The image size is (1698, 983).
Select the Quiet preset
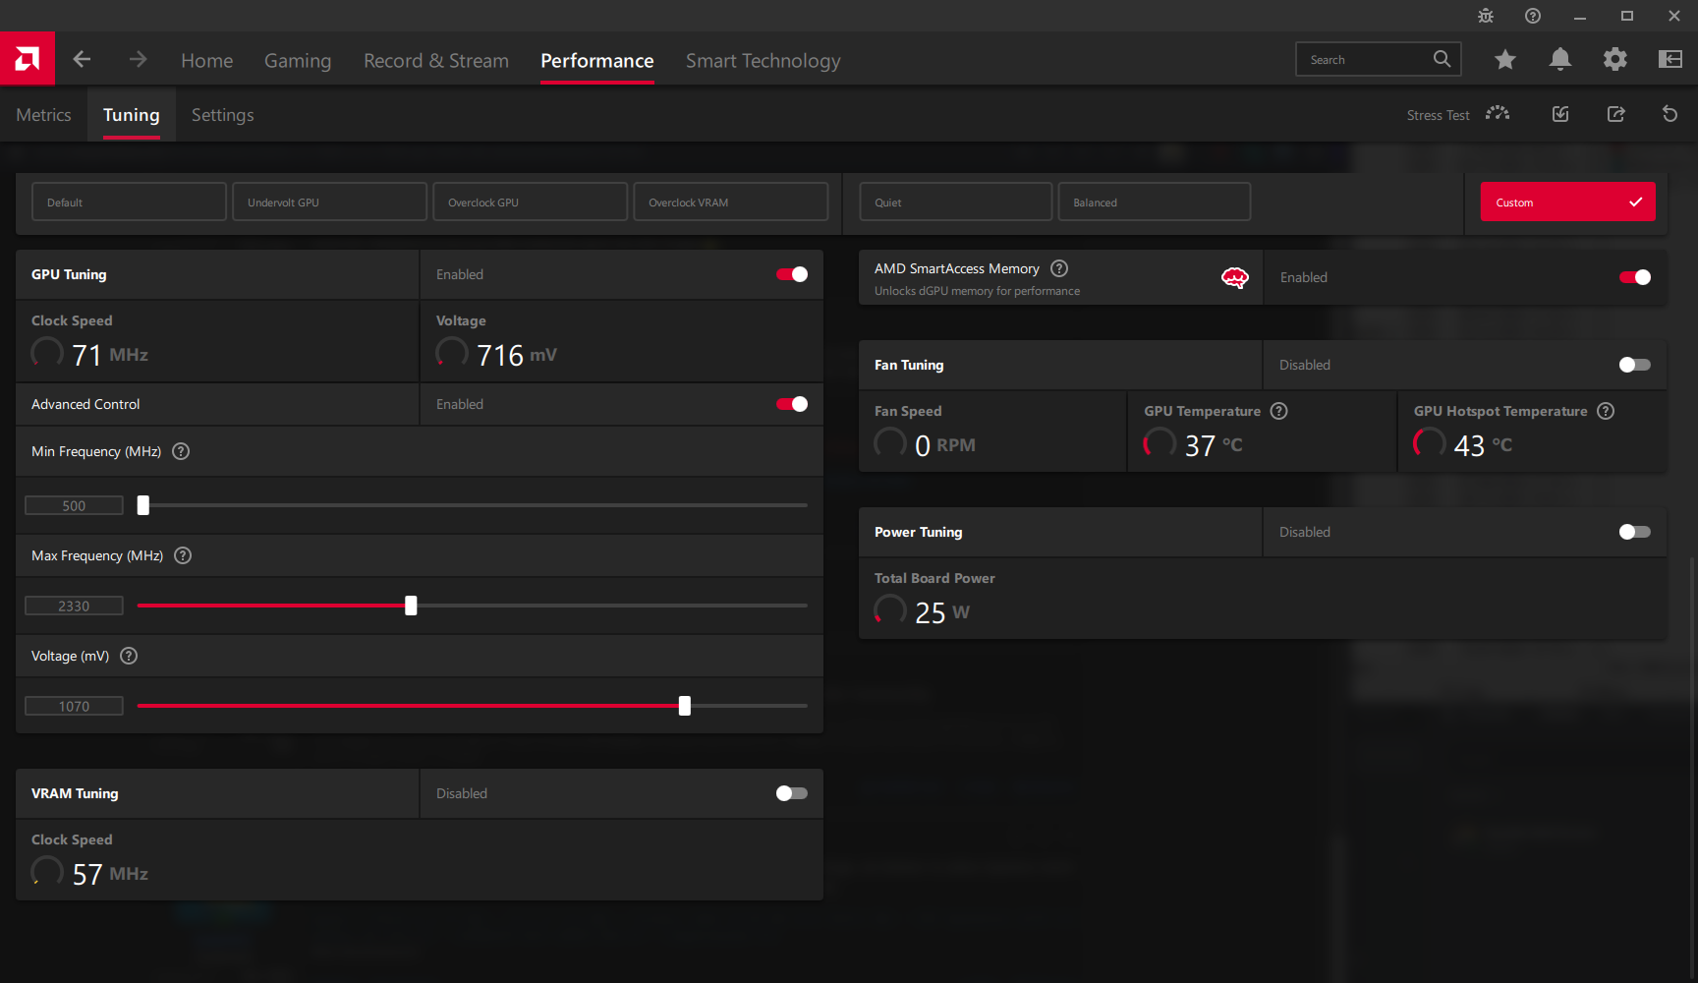point(955,202)
